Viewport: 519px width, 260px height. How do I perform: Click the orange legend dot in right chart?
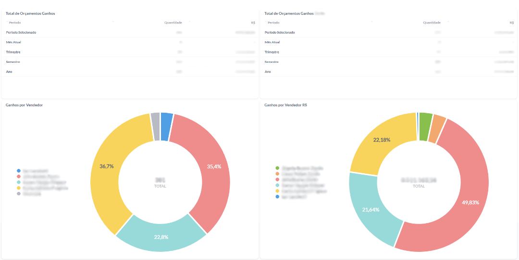click(277, 174)
